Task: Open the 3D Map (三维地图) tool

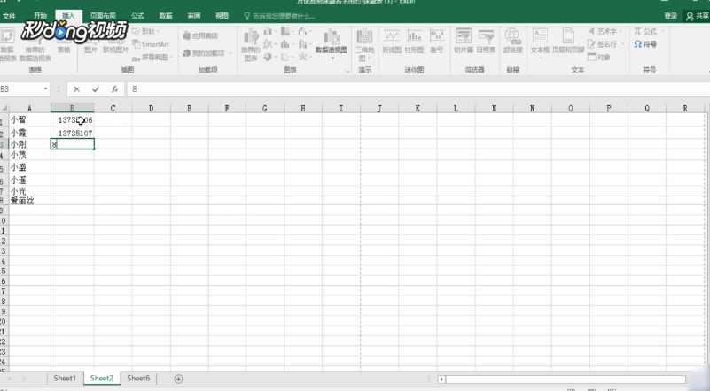Action: click(364, 44)
